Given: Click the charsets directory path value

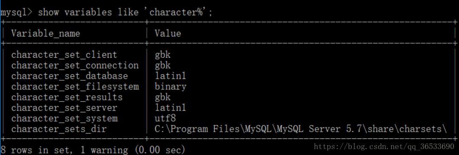Looking at the screenshot, I should coord(301,129).
